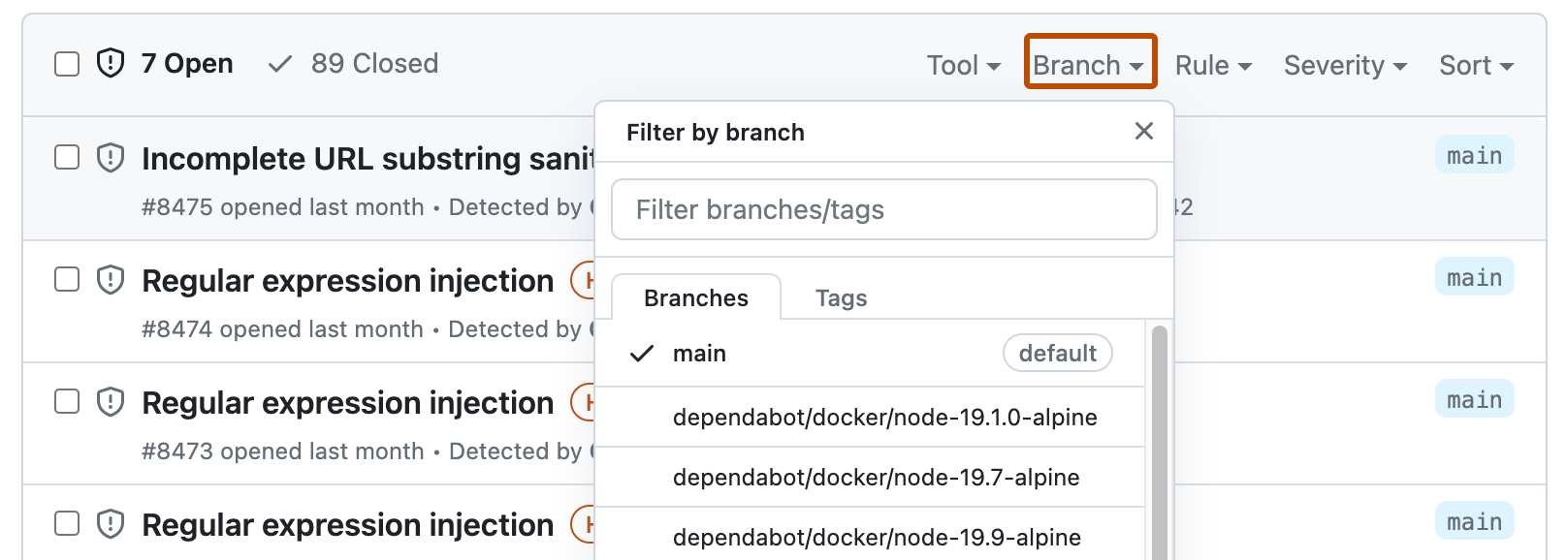1567x560 pixels.
Task: Close the Filter by branch popup
Action: click(x=1143, y=132)
